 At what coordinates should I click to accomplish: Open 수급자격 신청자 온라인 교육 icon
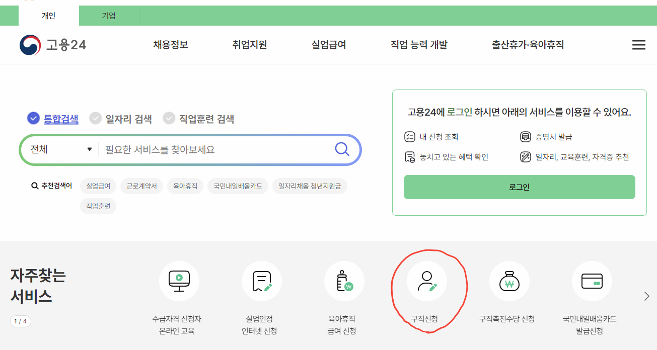tap(179, 281)
